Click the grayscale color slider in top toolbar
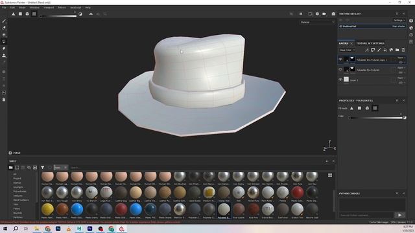415x233 pixels. [x=58, y=16]
